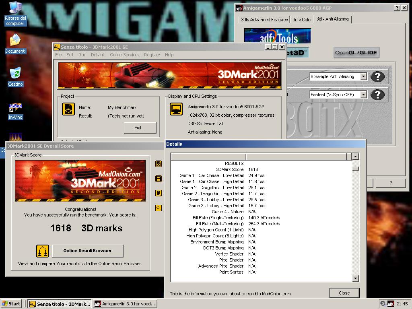The image size is (412, 309).
Task: Close the Details dialog with Close button
Action: click(344, 293)
